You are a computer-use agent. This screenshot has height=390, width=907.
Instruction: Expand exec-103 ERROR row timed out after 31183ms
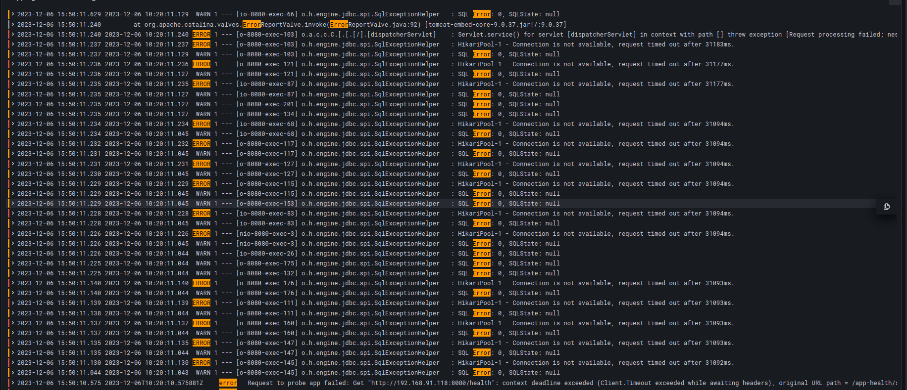click(13, 44)
